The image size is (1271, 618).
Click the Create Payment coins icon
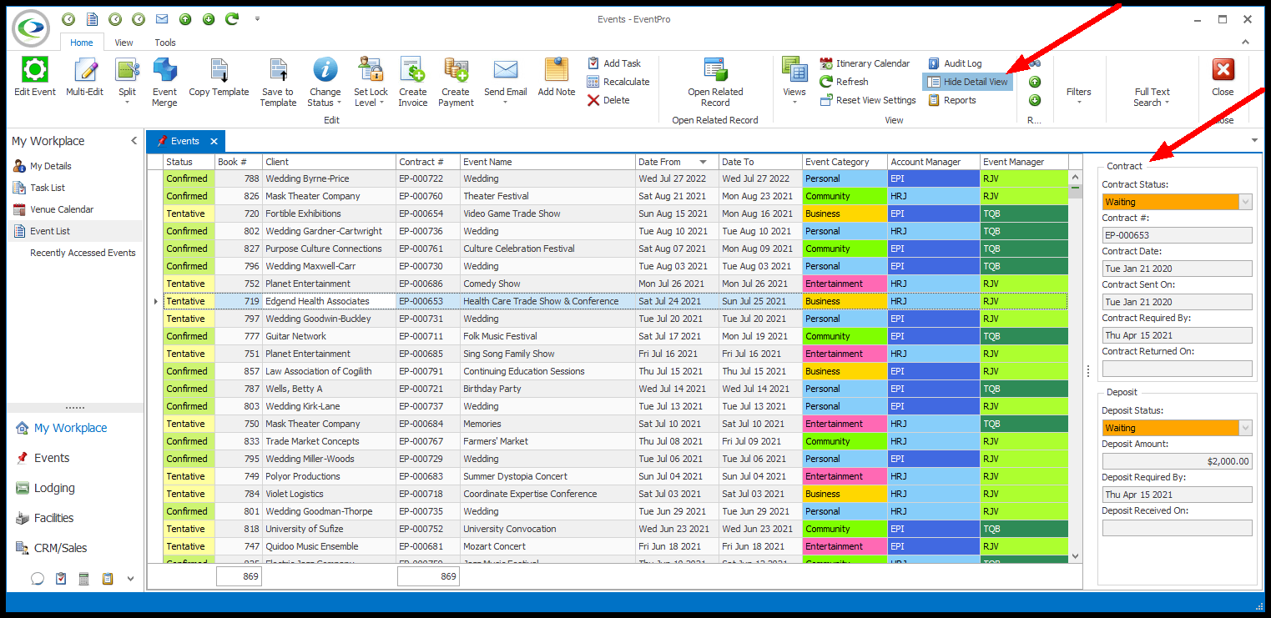pos(456,70)
